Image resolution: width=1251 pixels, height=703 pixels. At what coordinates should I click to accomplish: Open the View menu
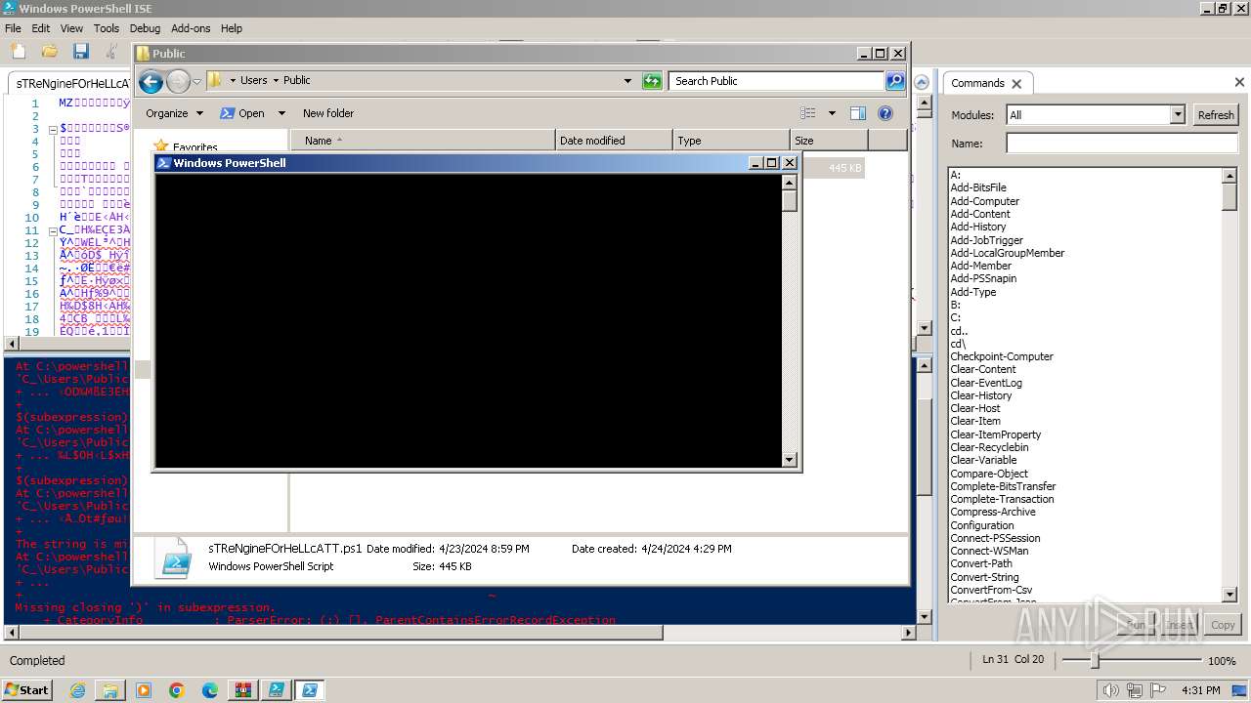71,28
